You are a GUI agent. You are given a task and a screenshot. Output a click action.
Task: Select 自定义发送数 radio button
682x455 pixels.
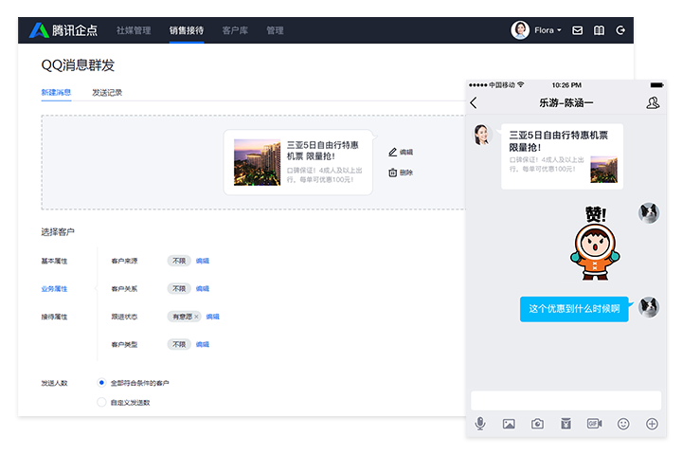102,402
